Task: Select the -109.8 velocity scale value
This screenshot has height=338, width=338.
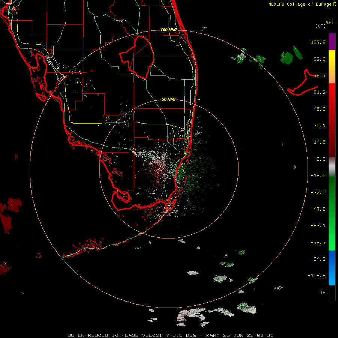Action: (x=317, y=276)
